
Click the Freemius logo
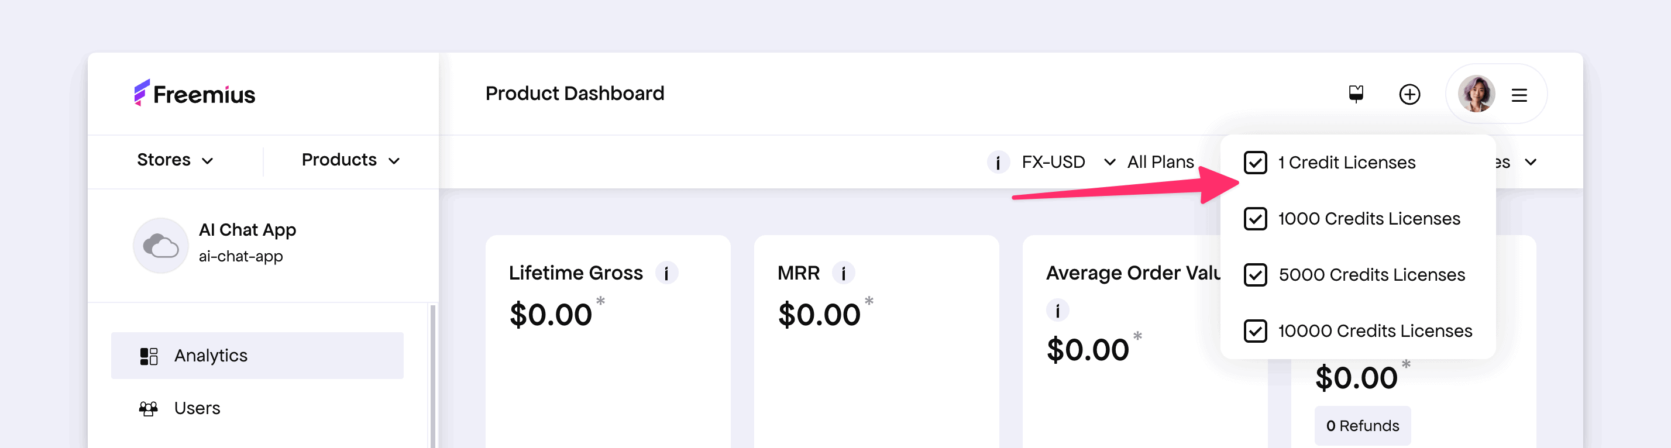(x=195, y=94)
